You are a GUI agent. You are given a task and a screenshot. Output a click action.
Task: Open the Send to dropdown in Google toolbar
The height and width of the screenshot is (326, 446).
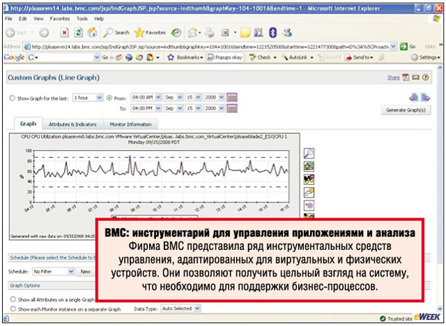(x=359, y=57)
